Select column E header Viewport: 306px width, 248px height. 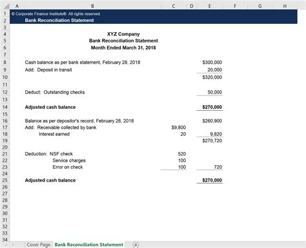click(x=209, y=6)
